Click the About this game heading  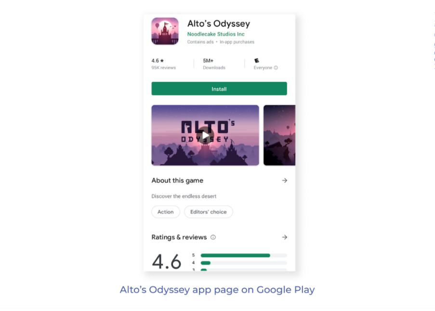coord(177,180)
